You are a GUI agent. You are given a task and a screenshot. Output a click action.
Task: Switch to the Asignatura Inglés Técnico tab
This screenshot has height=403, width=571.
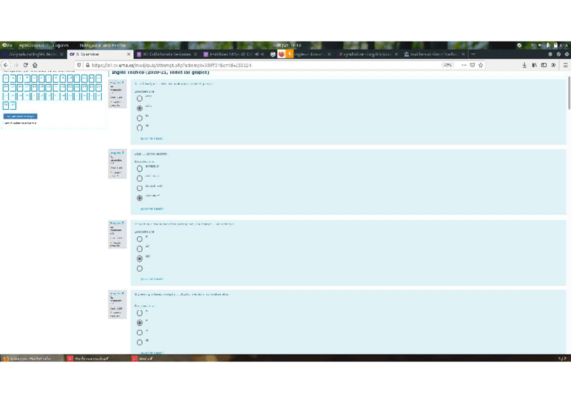coord(34,54)
